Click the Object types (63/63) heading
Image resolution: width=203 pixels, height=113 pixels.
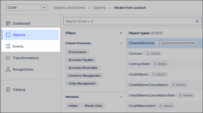pyautogui.click(x=146, y=33)
